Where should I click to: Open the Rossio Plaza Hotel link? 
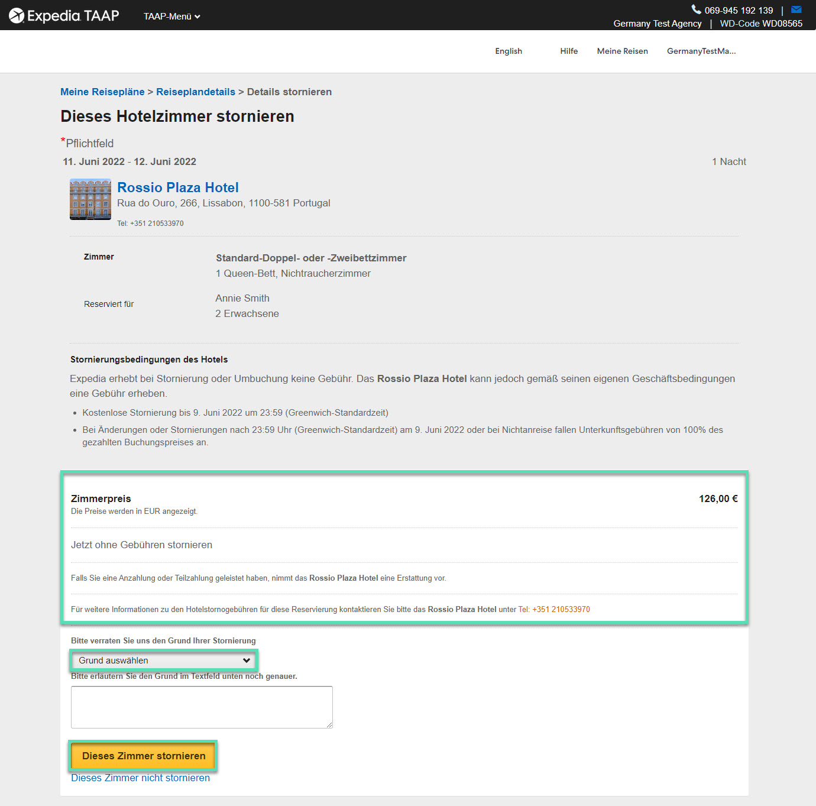click(x=178, y=187)
